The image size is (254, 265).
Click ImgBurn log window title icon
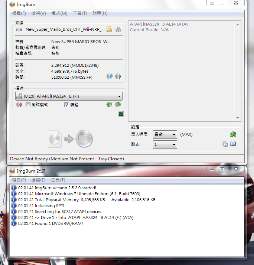click(12, 171)
